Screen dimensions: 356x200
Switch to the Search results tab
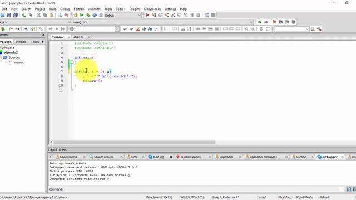click(103, 157)
